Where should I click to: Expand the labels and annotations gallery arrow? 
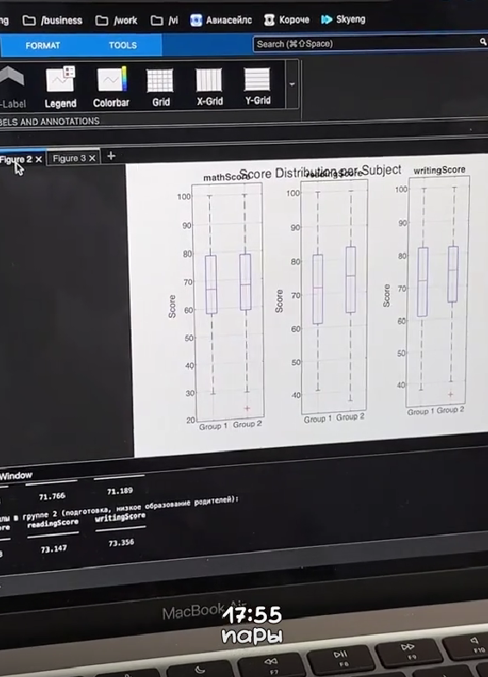[292, 84]
